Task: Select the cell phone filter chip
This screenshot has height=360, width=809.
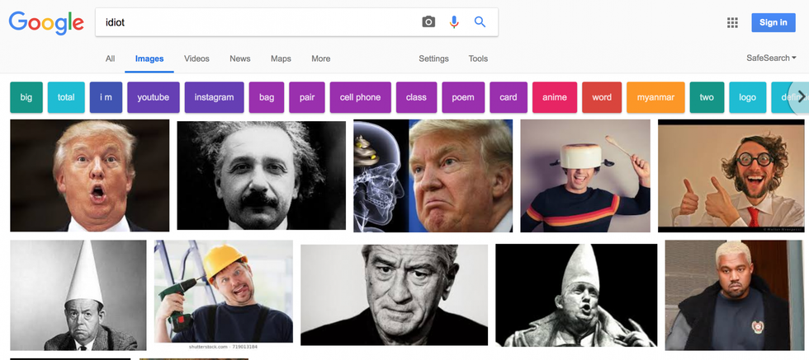Action: pos(360,97)
